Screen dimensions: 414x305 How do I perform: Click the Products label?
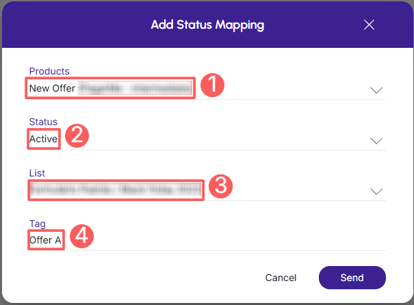point(49,71)
